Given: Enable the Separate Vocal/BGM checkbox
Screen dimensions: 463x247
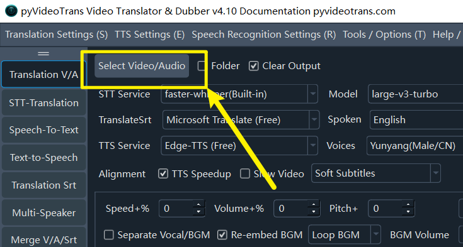Looking at the screenshot, I should coord(108,235).
